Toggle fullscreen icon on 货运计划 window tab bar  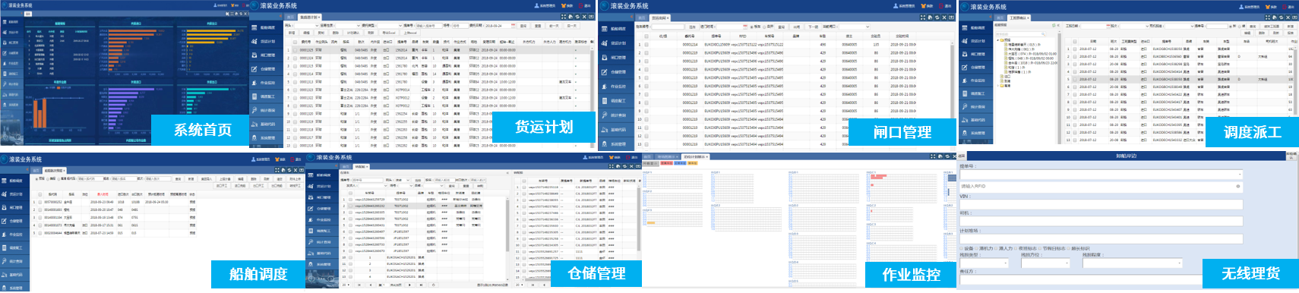pos(564,17)
